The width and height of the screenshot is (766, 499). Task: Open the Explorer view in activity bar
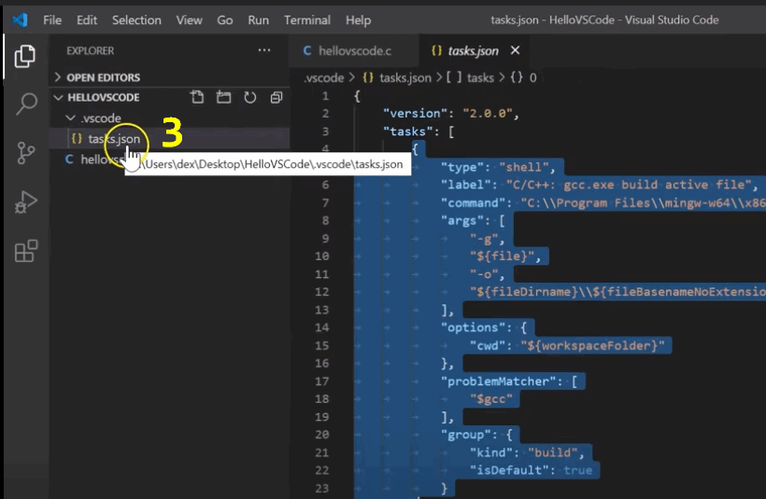click(25, 57)
